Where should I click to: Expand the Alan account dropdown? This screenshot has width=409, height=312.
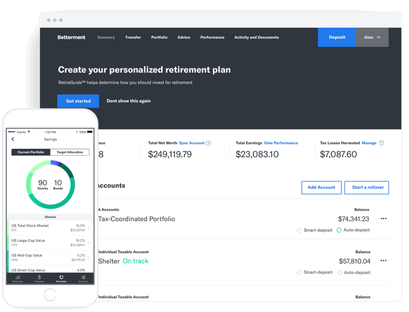(372, 38)
